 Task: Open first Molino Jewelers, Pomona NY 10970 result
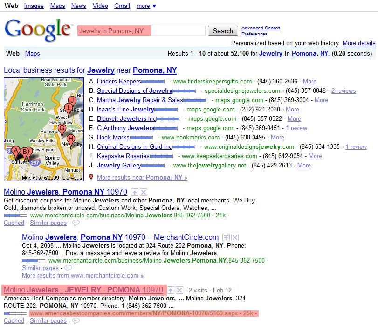(x=65, y=192)
